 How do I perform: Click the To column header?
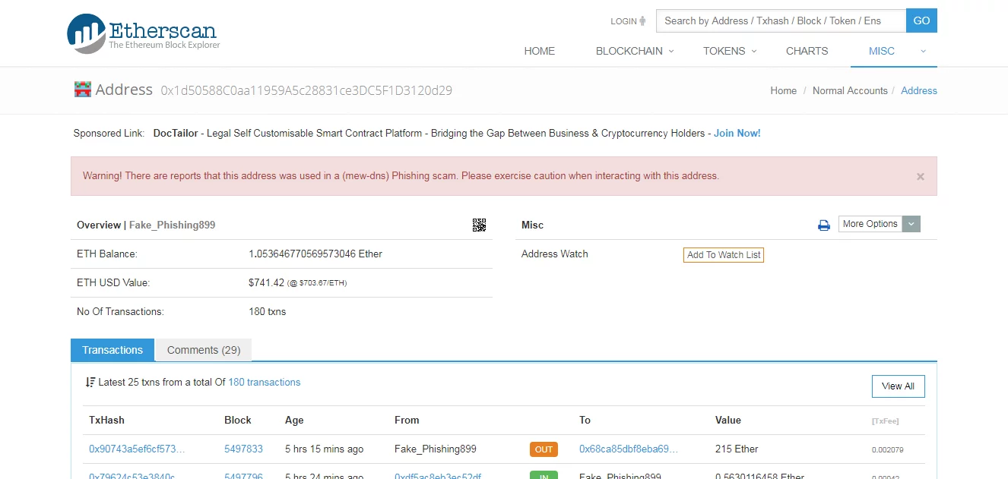[585, 420]
